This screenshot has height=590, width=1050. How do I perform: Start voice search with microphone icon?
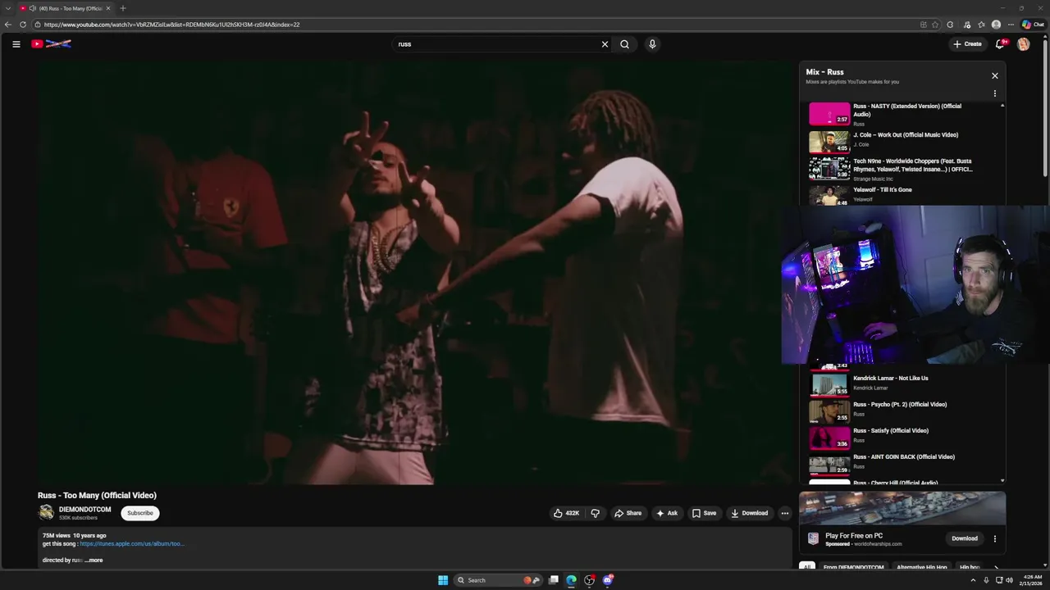coord(652,44)
